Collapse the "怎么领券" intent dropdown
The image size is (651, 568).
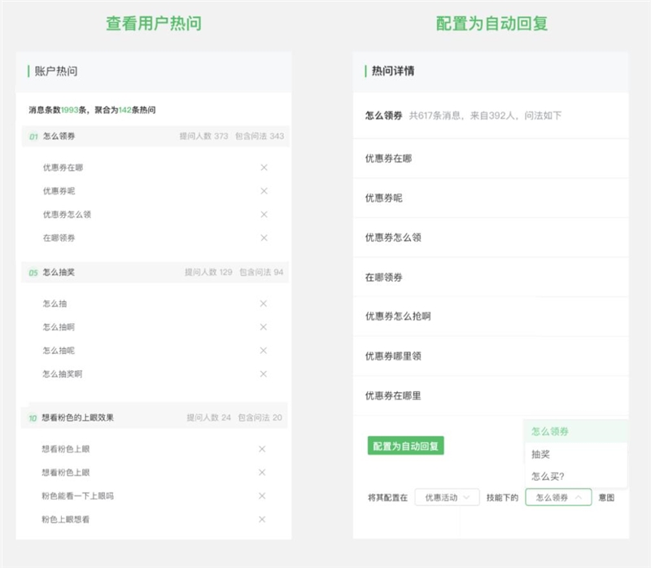[x=557, y=496]
